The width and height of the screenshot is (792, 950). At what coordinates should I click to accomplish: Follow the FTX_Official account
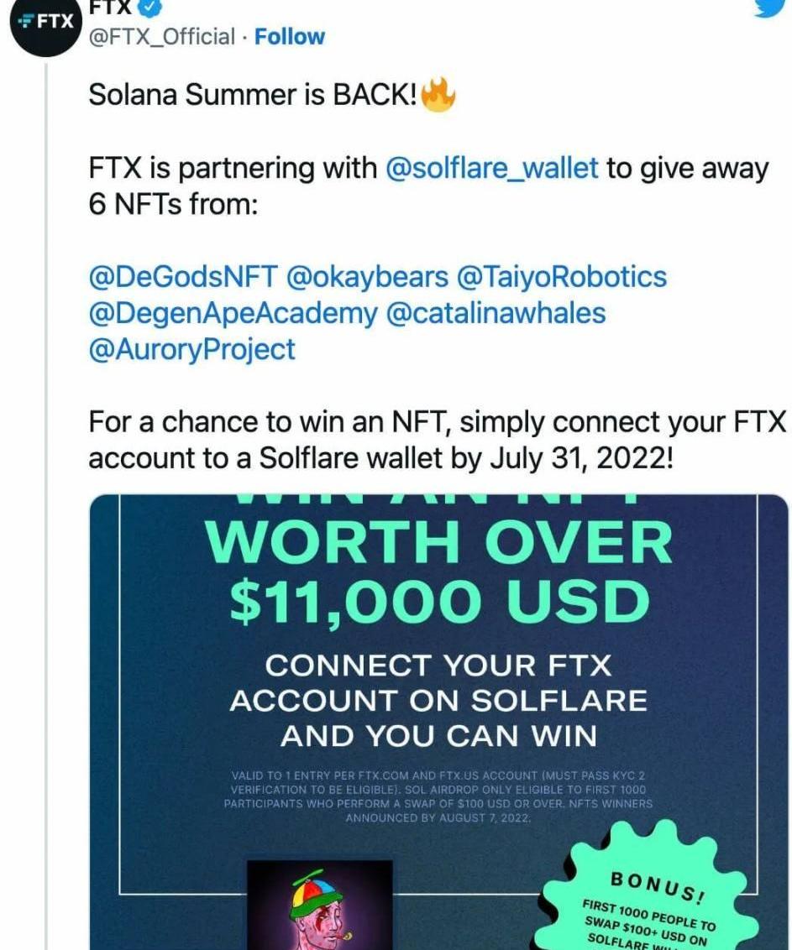[289, 37]
